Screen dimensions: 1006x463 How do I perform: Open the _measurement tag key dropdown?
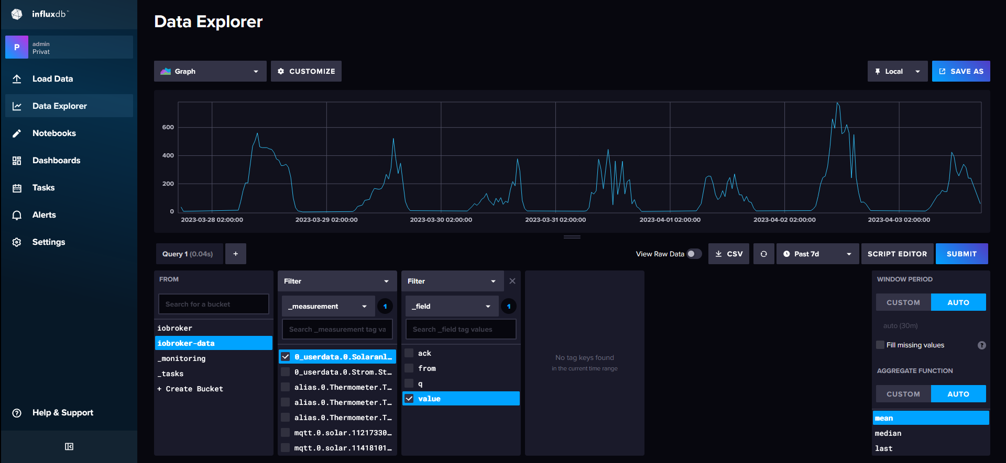[329, 306]
